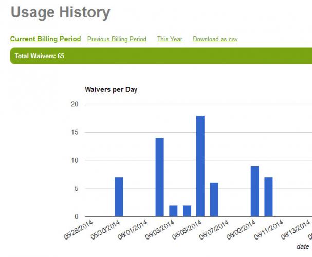
Task: Select the tallest bar showing 18 waivers
Action: (200, 166)
